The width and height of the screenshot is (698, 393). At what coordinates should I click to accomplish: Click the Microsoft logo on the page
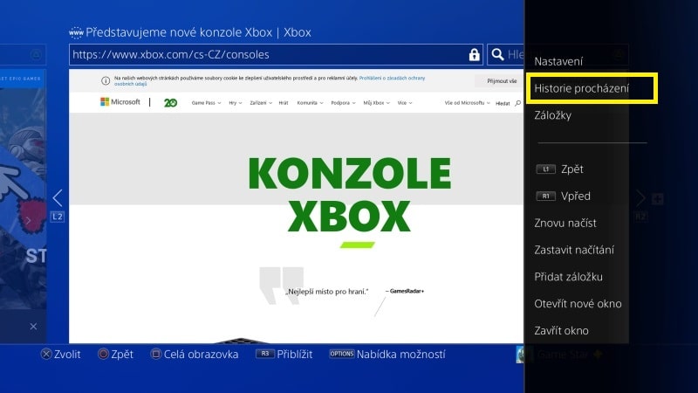point(120,102)
